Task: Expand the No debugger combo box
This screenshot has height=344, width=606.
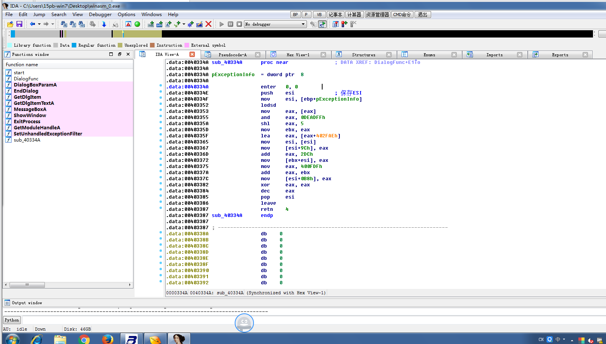Action: click(303, 24)
